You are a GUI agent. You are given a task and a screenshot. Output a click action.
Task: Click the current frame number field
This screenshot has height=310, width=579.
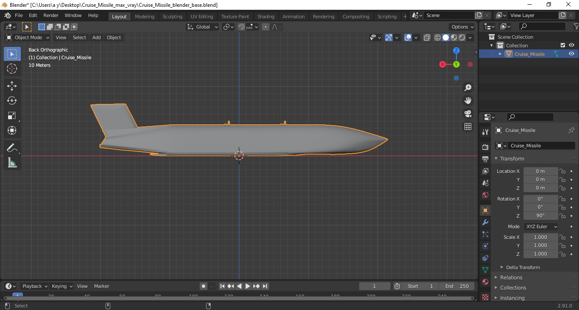click(x=375, y=286)
